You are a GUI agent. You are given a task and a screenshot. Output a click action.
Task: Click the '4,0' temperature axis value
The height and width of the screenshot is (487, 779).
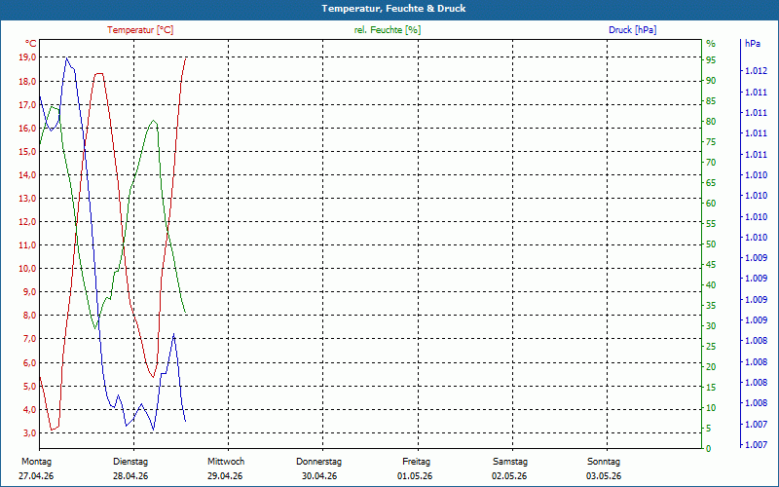29,410
